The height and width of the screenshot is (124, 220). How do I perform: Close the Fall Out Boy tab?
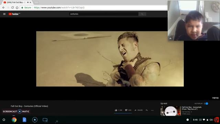[31, 2]
